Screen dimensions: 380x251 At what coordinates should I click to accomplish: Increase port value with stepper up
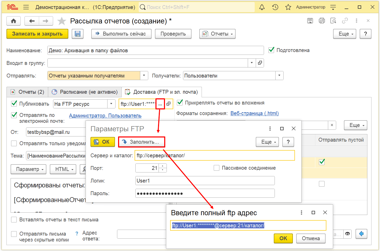pos(163,166)
